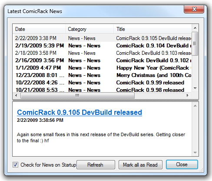Image resolution: width=212 pixels, height=181 pixels.
Task: Click the horizontal scrollbar left arrow
Action: [16, 95]
